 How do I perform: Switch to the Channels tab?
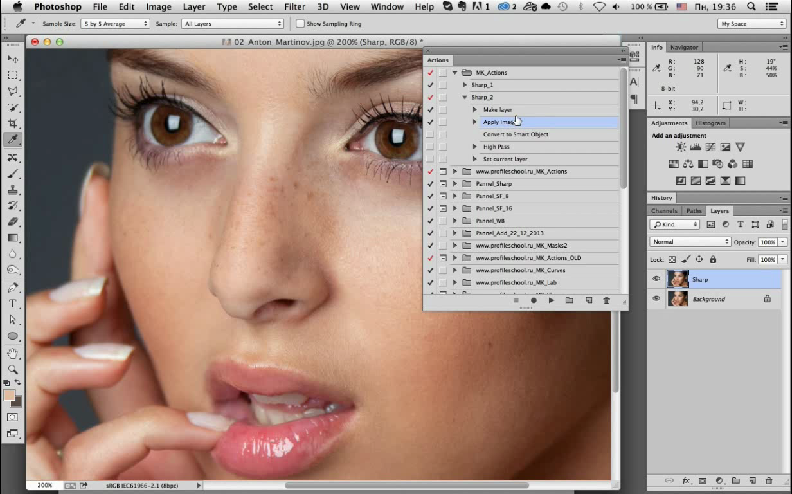pos(664,210)
